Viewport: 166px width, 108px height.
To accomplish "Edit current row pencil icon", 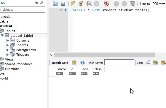I will click(x=148, y=63).
